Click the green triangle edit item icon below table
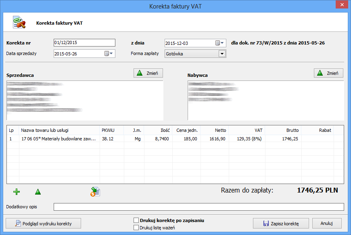 pyautogui.click(x=38, y=192)
